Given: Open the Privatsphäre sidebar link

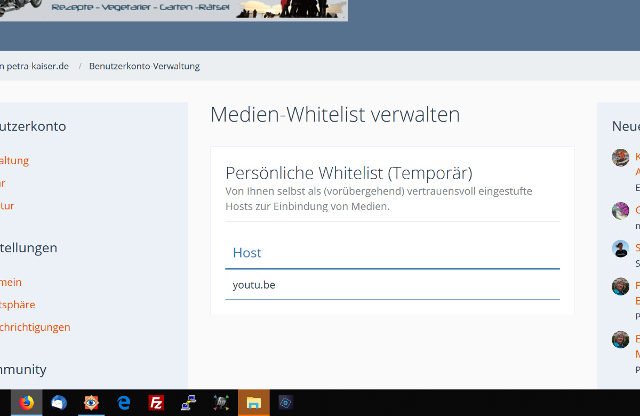Looking at the screenshot, I should point(18,305).
